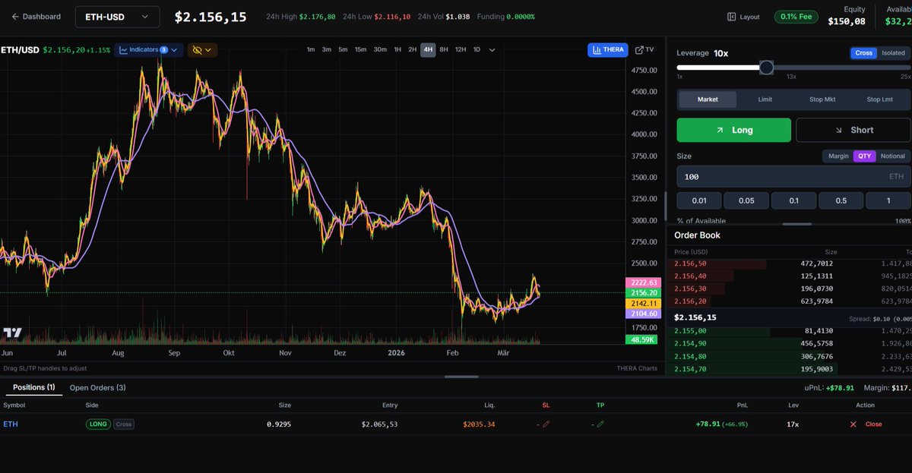This screenshot has width=912, height=473.
Task: Open the ETH-USD pair selector
Action: pos(117,17)
